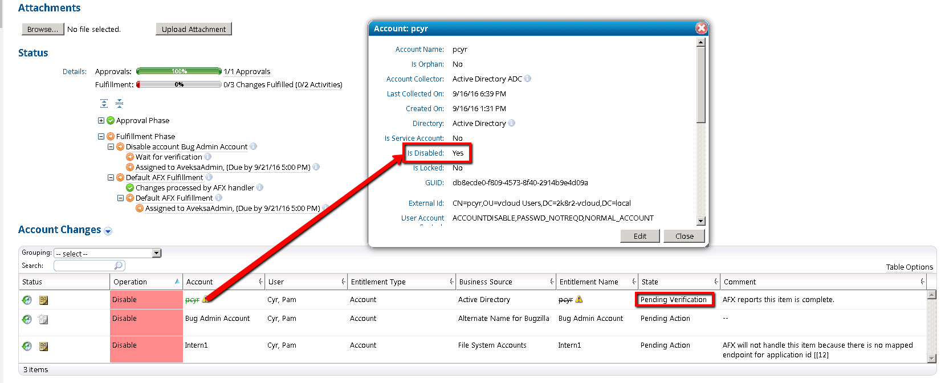The image size is (941, 383).
Task: Collapse the Fulfillment Phase tree node
Action: coord(101,136)
